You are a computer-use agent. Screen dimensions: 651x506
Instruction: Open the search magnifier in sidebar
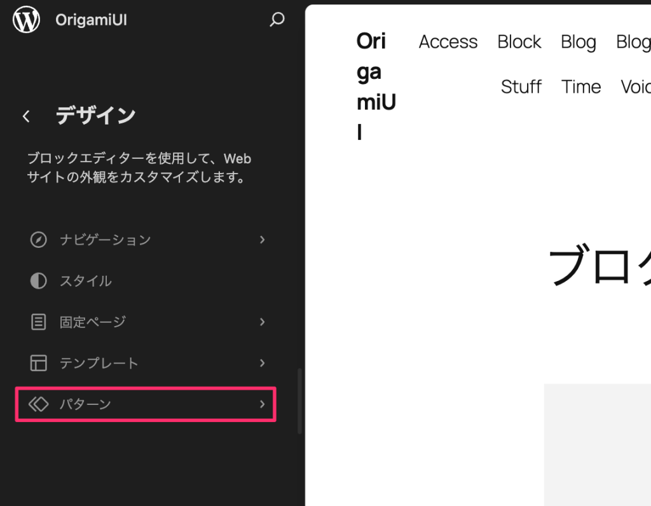click(277, 19)
